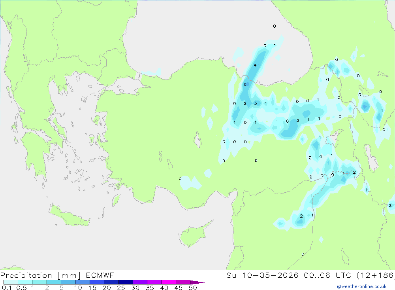This screenshot has height=290, width=395.
Task: Click the '25' legend scale label
Action: (x=121, y=288)
